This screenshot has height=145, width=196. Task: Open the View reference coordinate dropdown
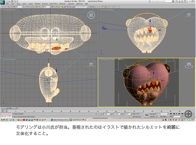(x=47, y=7)
